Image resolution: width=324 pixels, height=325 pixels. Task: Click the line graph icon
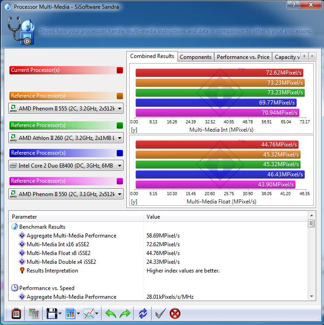tap(89, 313)
